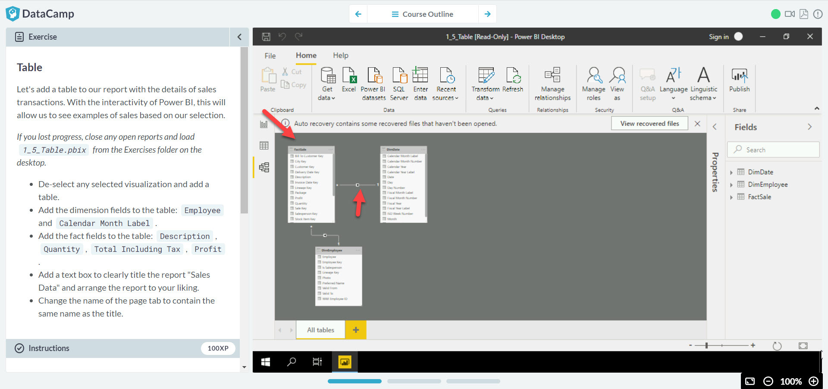Click View recovered files button

tap(649, 123)
